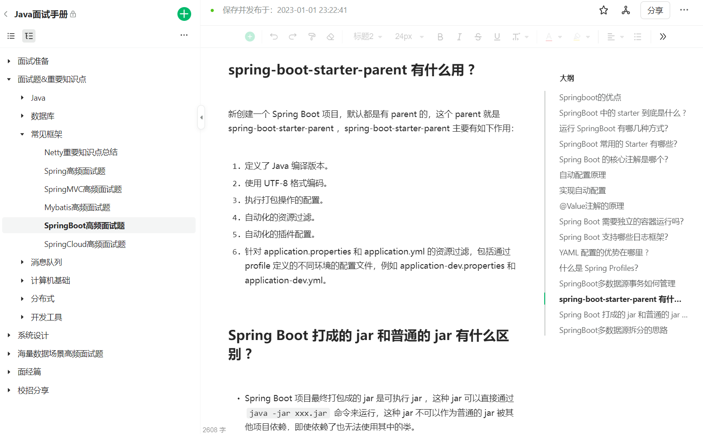Clear formatting with the eraser icon

point(330,37)
